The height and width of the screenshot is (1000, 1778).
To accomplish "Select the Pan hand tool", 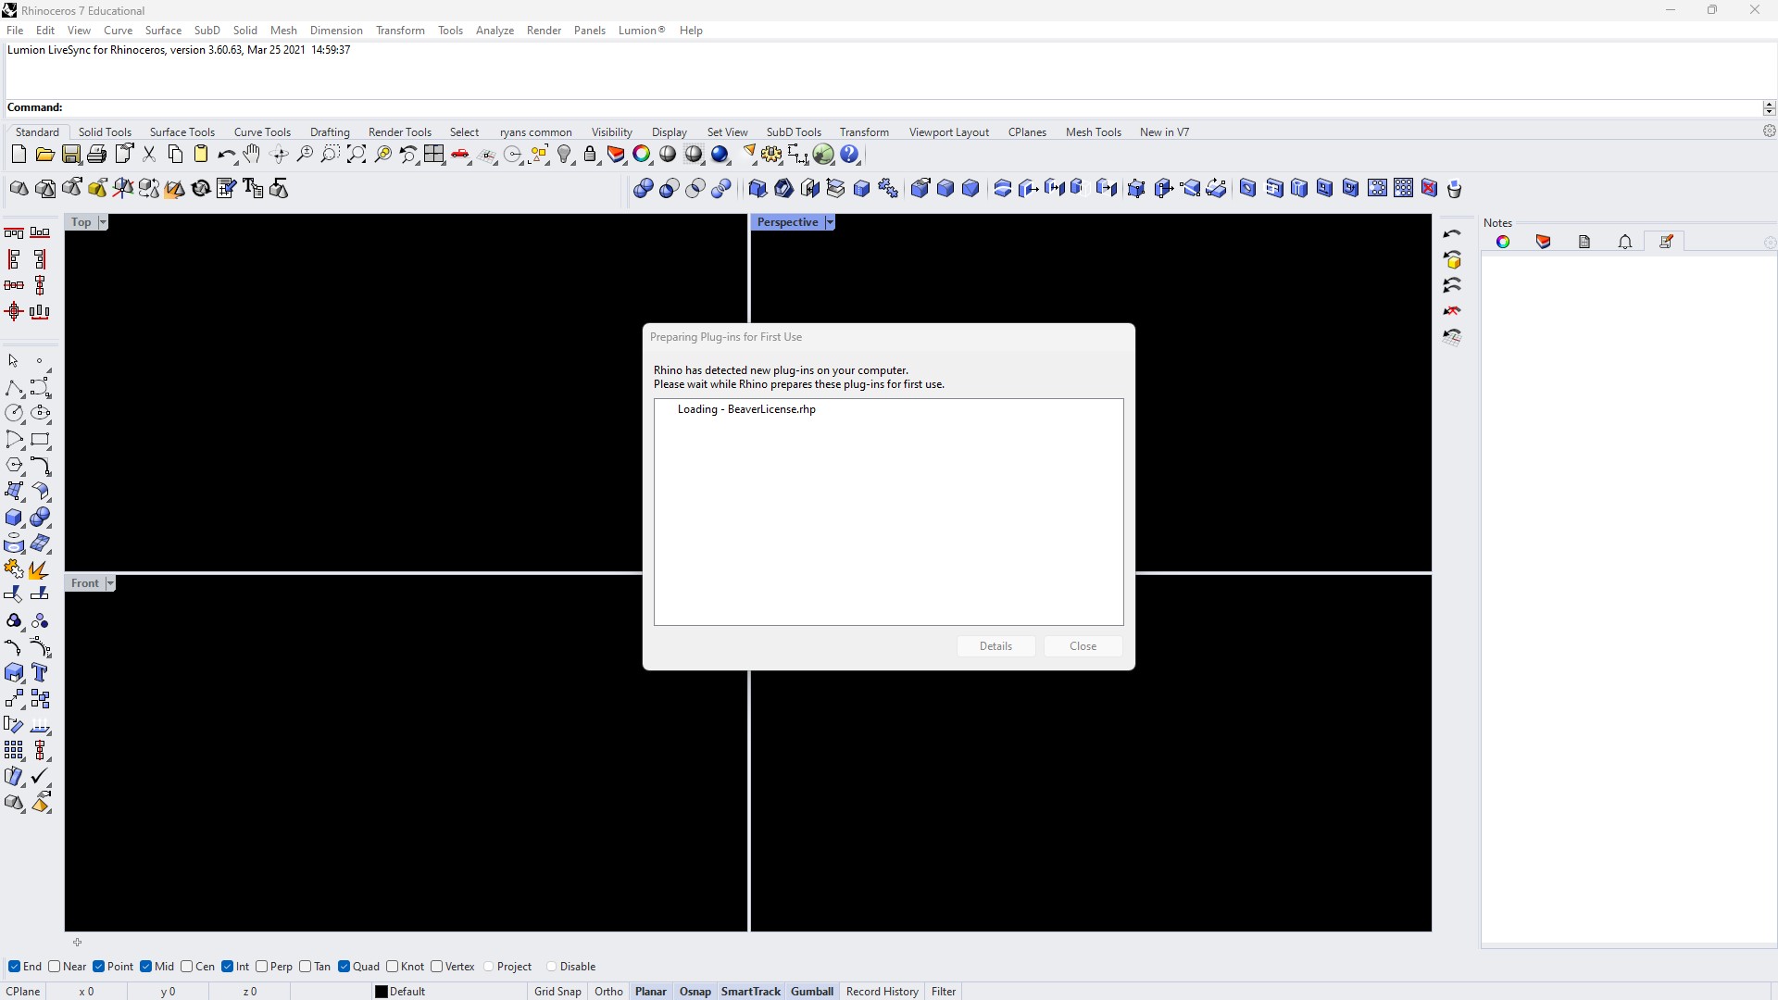I will click(x=252, y=155).
